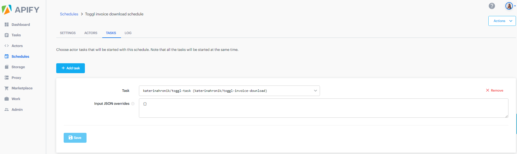Open Schedules in sidebar

[20, 56]
